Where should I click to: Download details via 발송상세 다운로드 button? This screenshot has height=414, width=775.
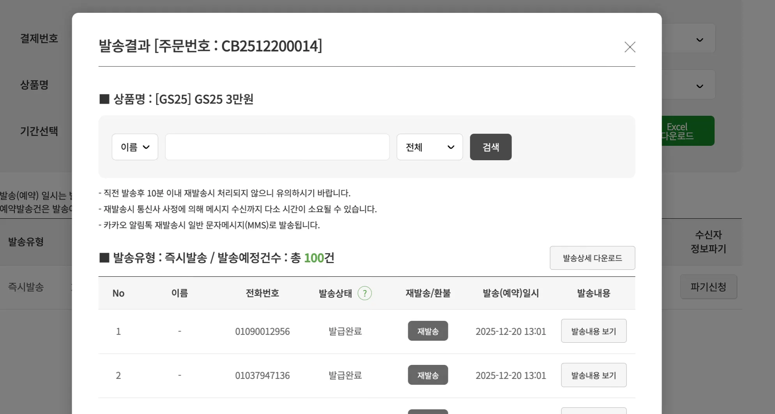(x=592, y=258)
